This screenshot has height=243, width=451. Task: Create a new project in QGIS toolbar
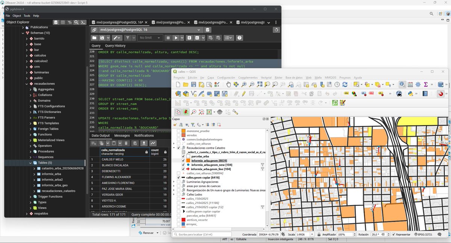[178, 85]
